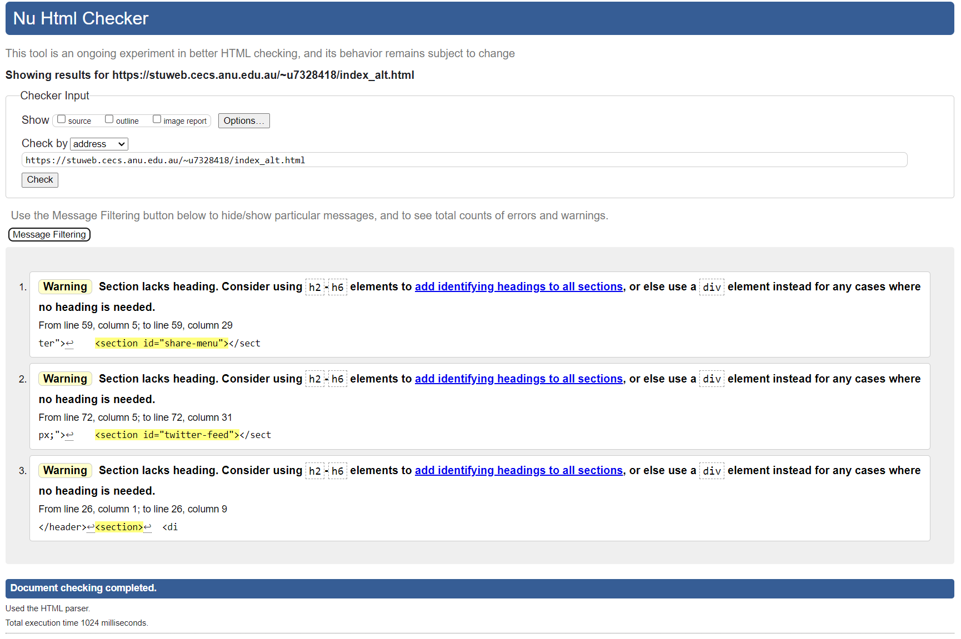Viewport: 961px width, 639px height.
Task: Enable the source checkbox
Action: [62, 119]
